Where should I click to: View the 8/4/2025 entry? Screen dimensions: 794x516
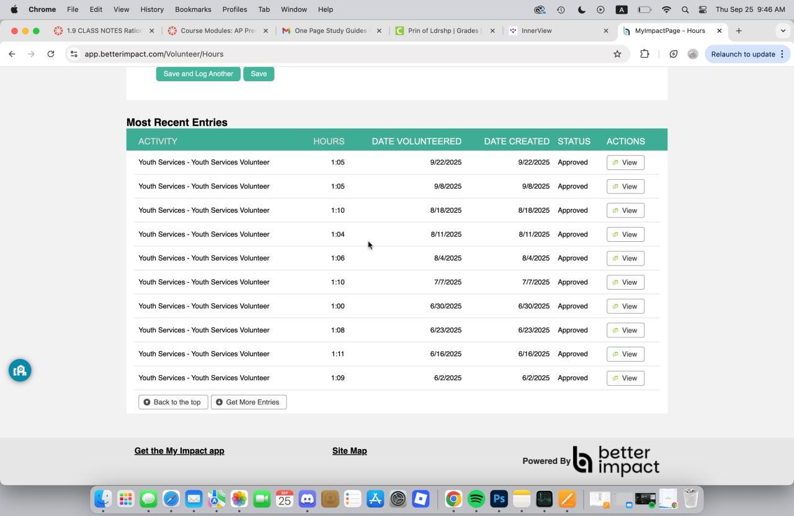(x=625, y=258)
